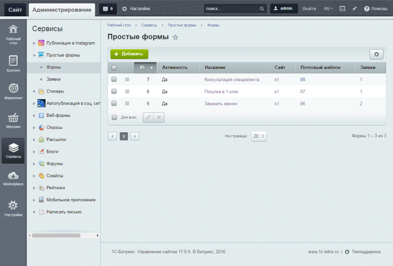This screenshot has height=266, width=393.
Task: Click the window layout icon beside RU
Action: pos(342,9)
